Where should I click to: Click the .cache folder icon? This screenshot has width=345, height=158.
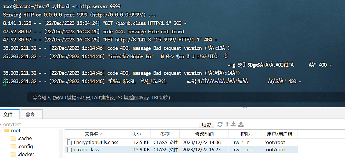[x=13, y=138]
